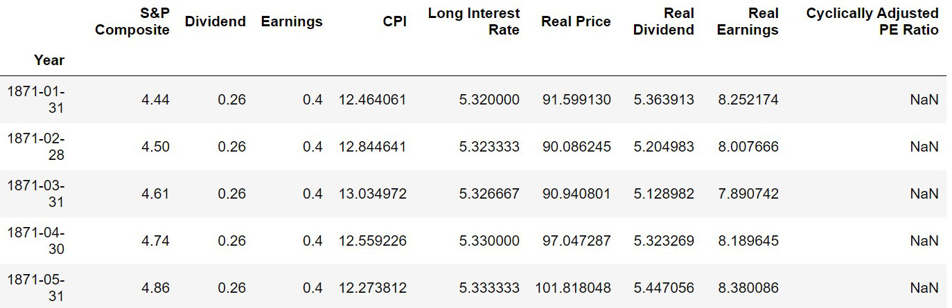952x308 pixels.
Task: Click the Real Price value 101.818048
Action: pyautogui.click(x=573, y=288)
